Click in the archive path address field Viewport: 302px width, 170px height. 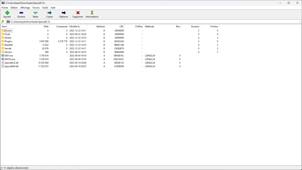click(x=154, y=22)
